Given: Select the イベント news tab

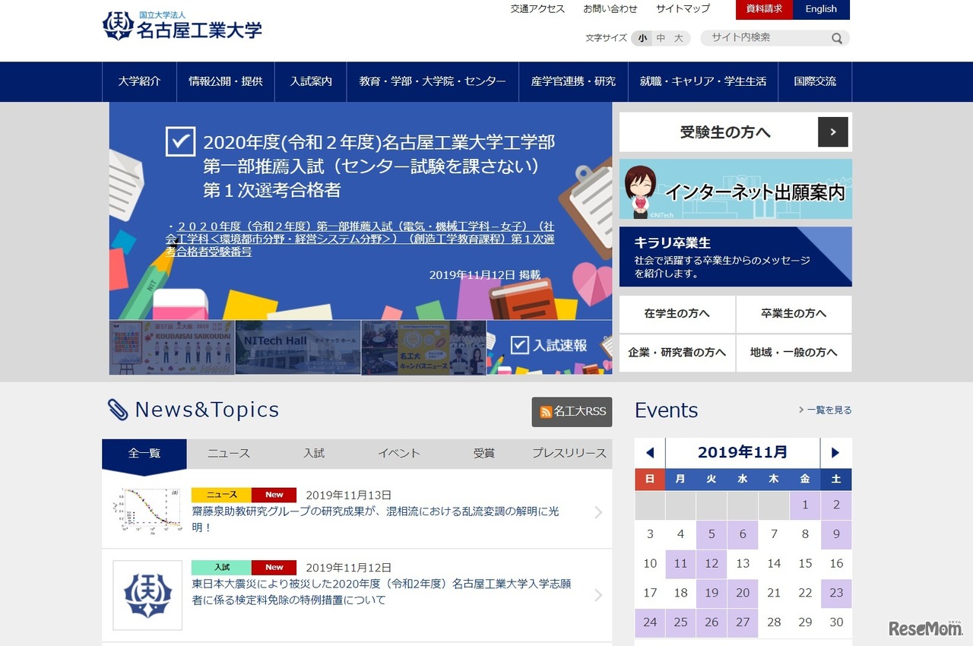Looking at the screenshot, I should point(399,454).
